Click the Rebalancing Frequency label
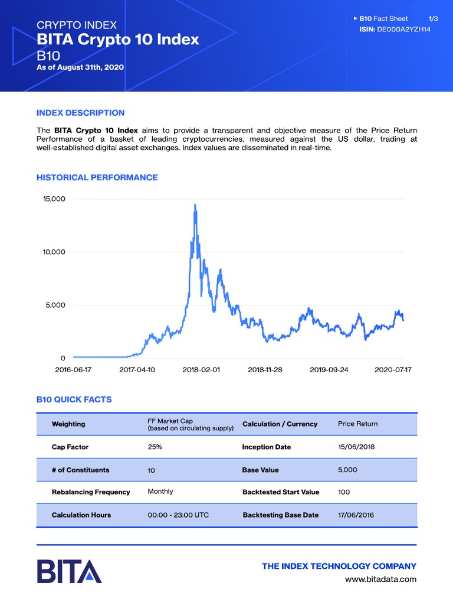This screenshot has height=605, width=453. (91, 492)
